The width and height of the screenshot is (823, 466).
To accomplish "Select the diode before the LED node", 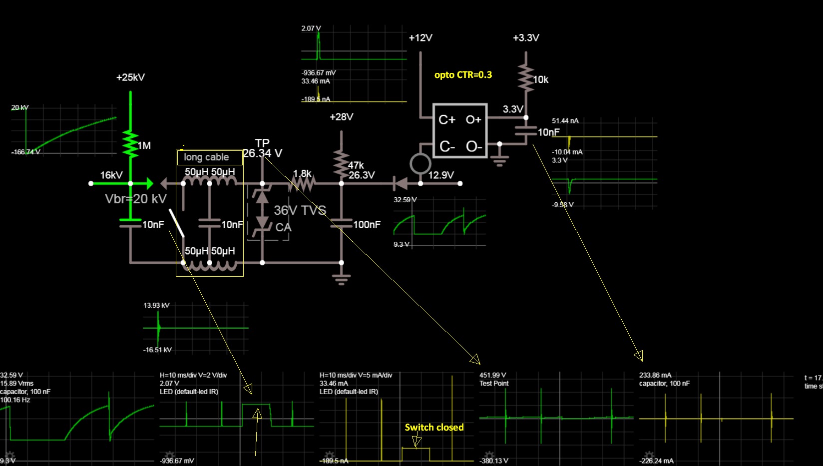I will tap(400, 183).
